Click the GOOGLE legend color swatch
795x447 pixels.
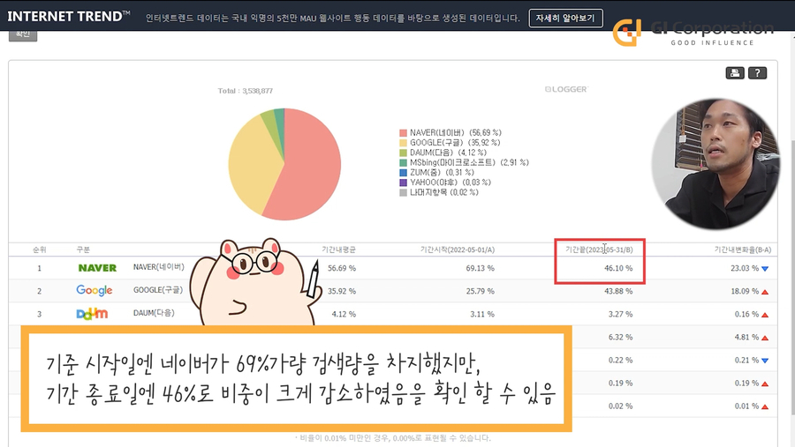tap(403, 143)
